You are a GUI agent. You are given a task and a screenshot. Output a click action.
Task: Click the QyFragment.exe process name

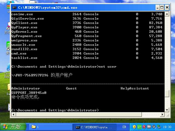(27, 36)
